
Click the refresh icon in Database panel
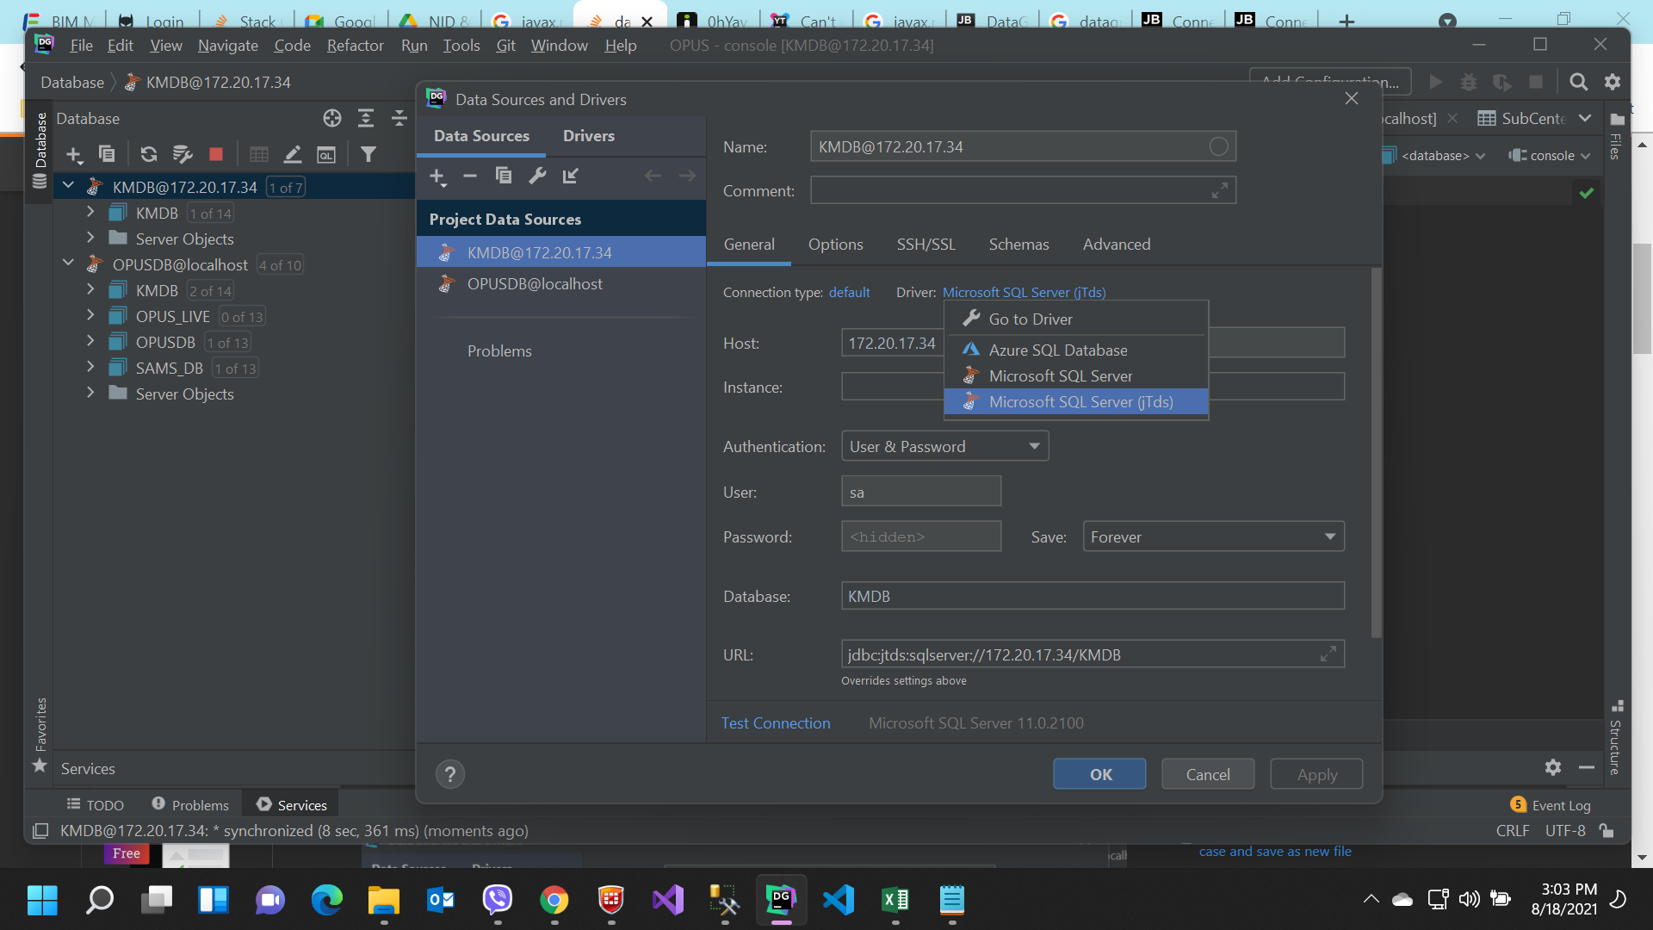(x=148, y=154)
